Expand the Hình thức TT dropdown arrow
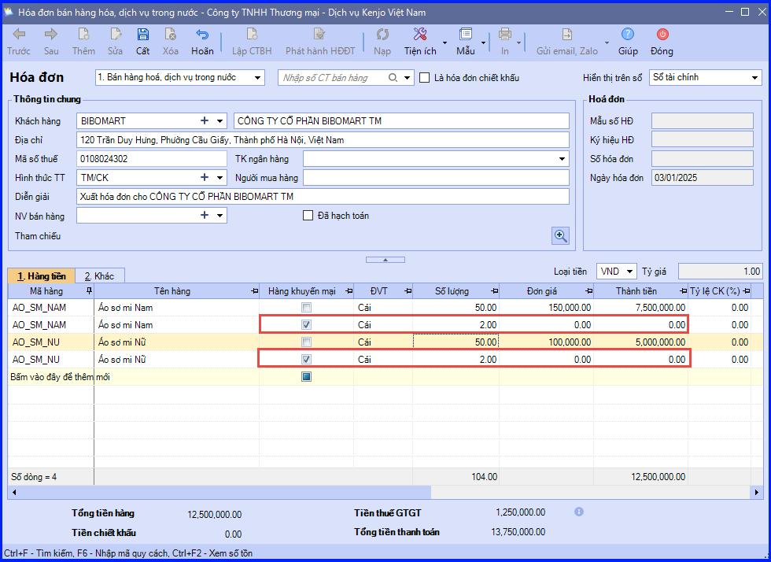Screen dimensions: 771x562 coord(219,177)
